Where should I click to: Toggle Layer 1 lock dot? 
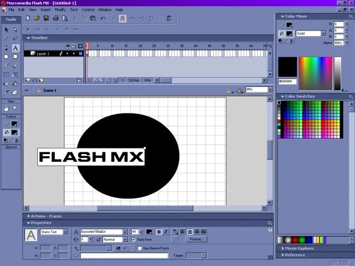(74, 54)
